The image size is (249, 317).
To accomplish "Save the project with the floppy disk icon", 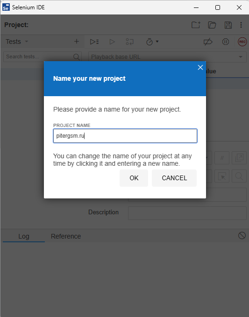I will [x=228, y=25].
